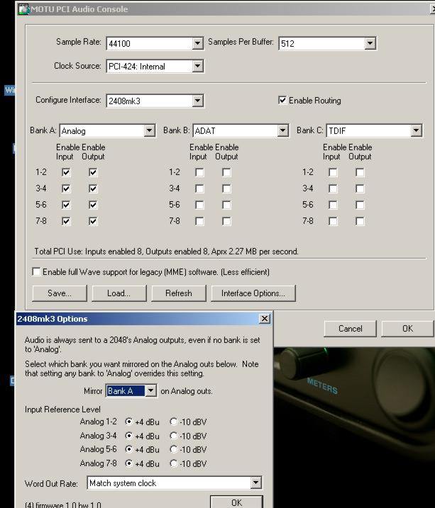The height and width of the screenshot is (508, 435).
Task: Select +4 dBu for Analog 5-6
Action: pyautogui.click(x=129, y=450)
